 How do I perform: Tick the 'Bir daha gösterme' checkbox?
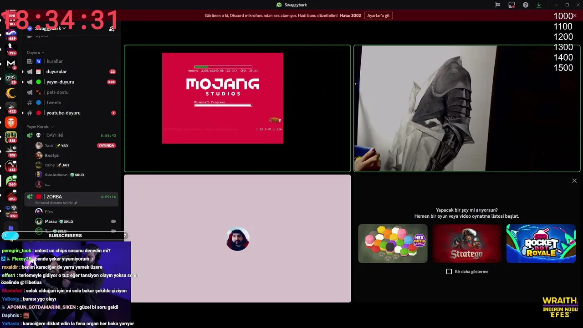click(x=449, y=272)
